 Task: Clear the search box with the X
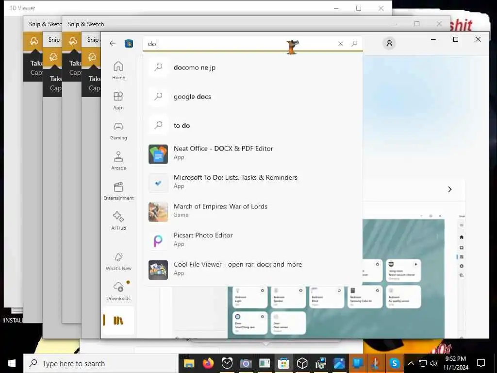(340, 44)
